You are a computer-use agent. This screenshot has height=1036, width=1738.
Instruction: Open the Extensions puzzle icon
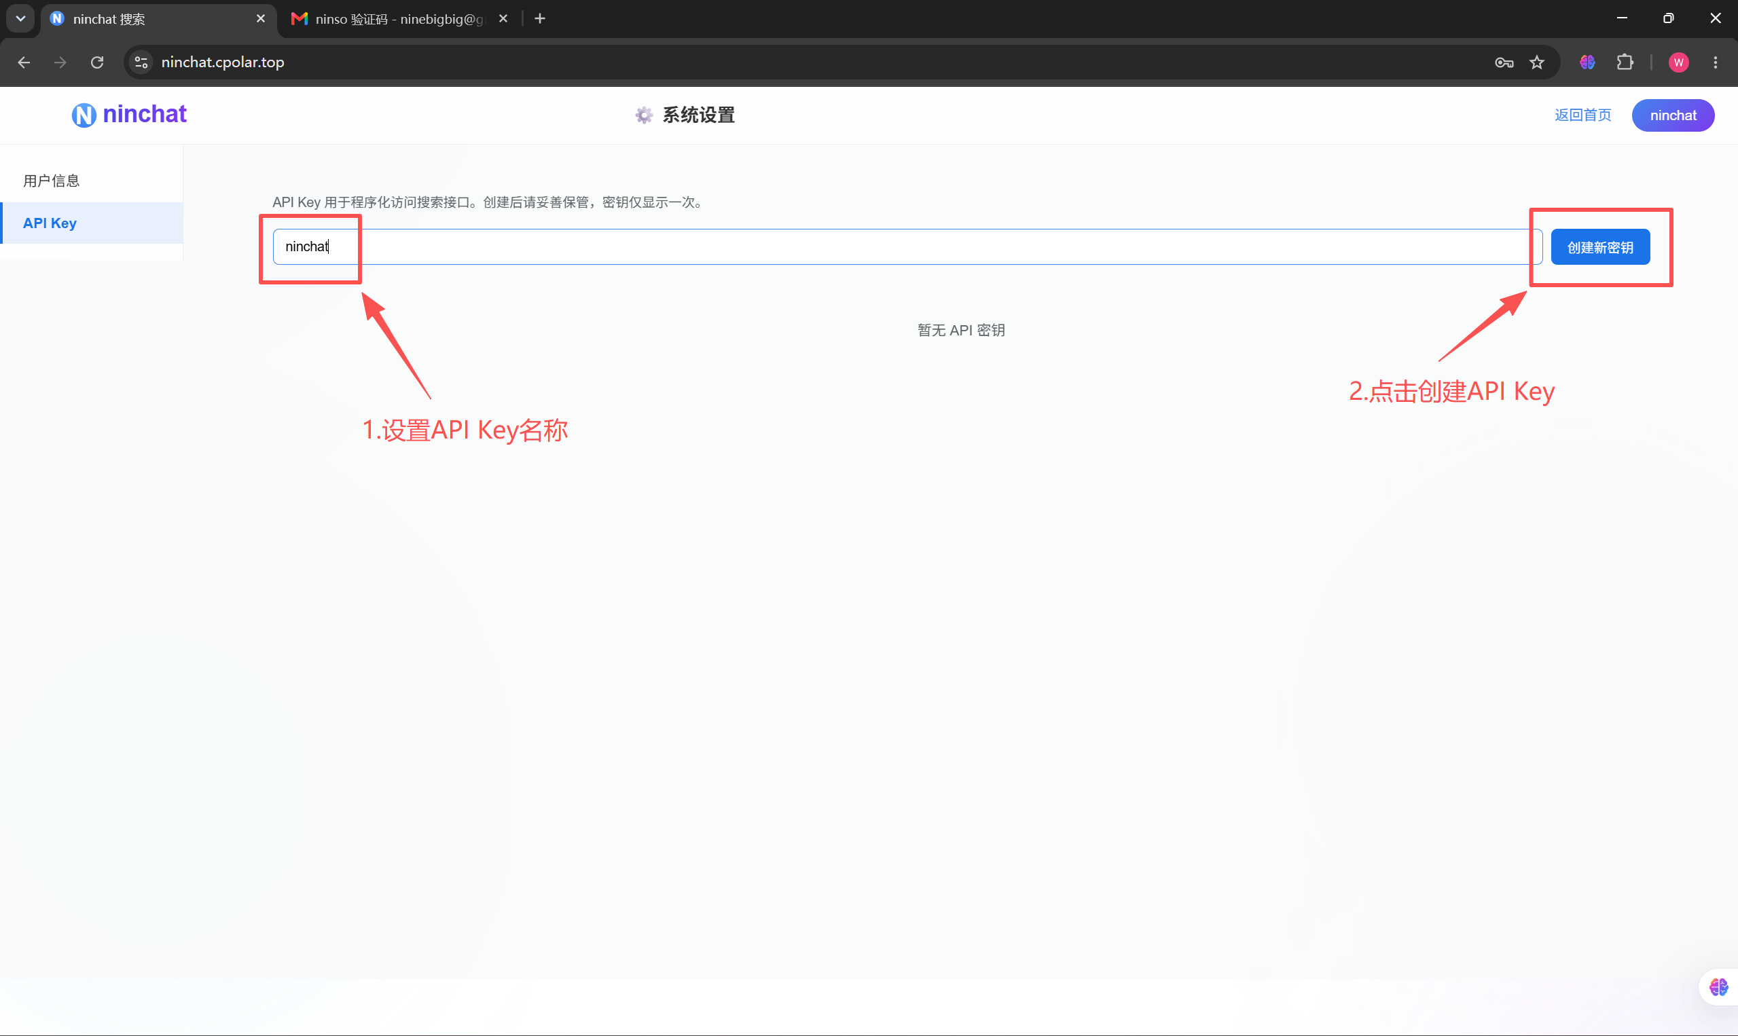point(1625,62)
